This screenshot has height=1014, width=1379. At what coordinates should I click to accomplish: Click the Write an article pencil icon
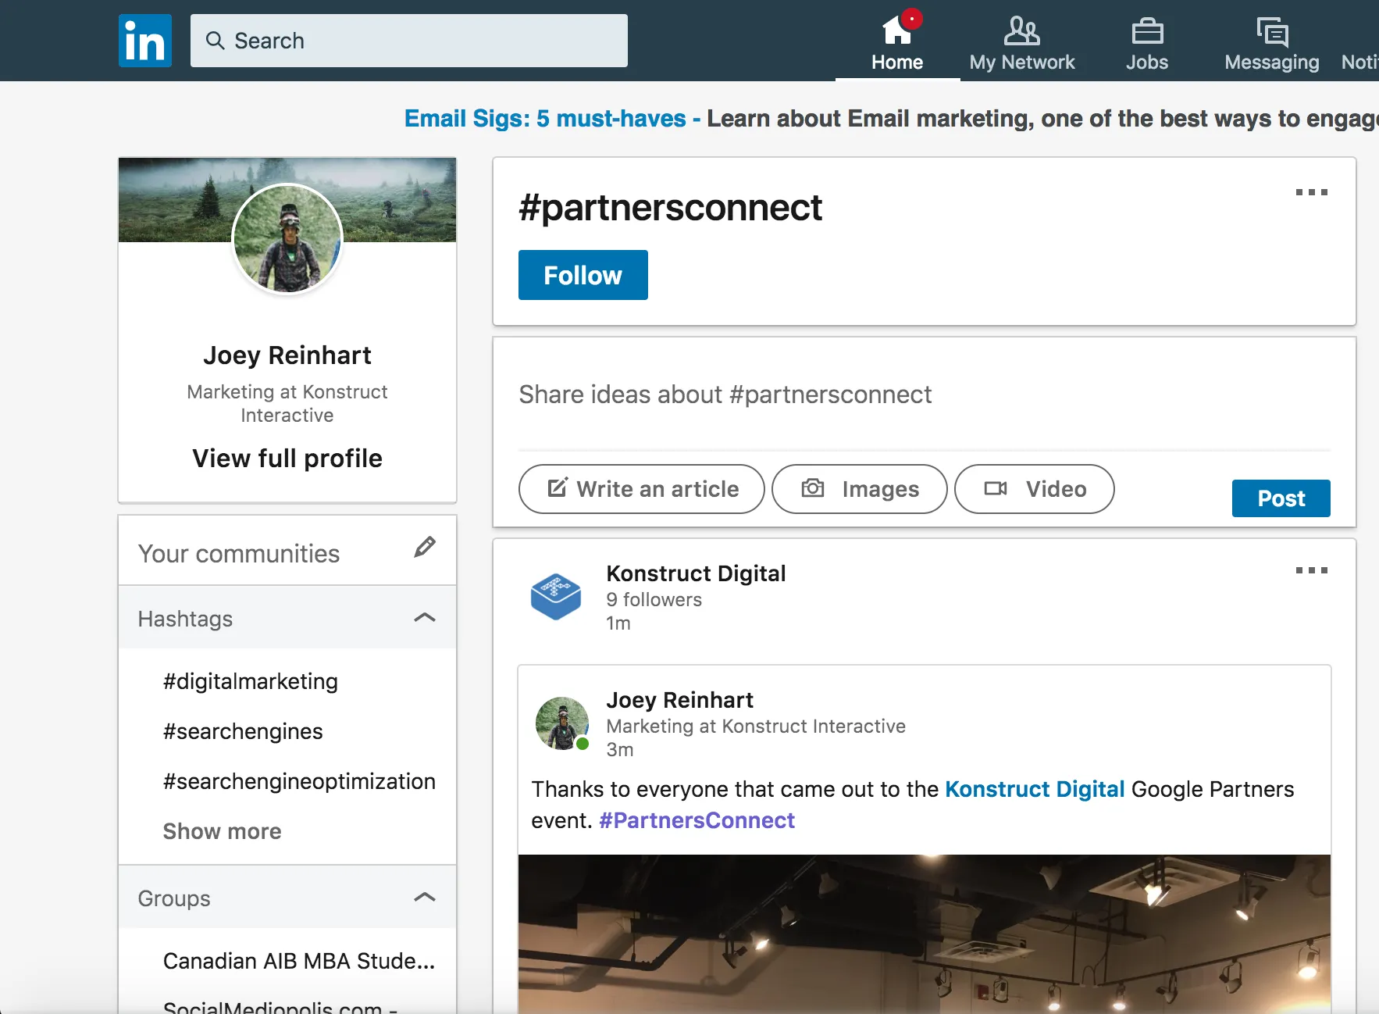[x=558, y=487]
